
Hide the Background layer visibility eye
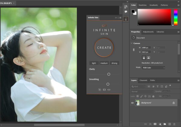click(132, 103)
